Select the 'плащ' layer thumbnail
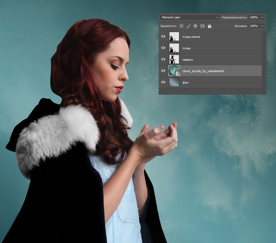 174,48
